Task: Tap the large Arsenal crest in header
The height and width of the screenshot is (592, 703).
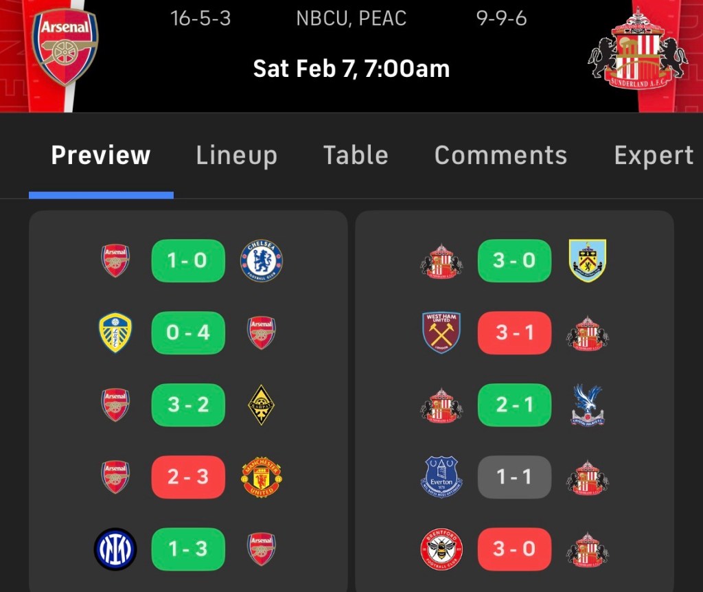Action: tap(65, 47)
